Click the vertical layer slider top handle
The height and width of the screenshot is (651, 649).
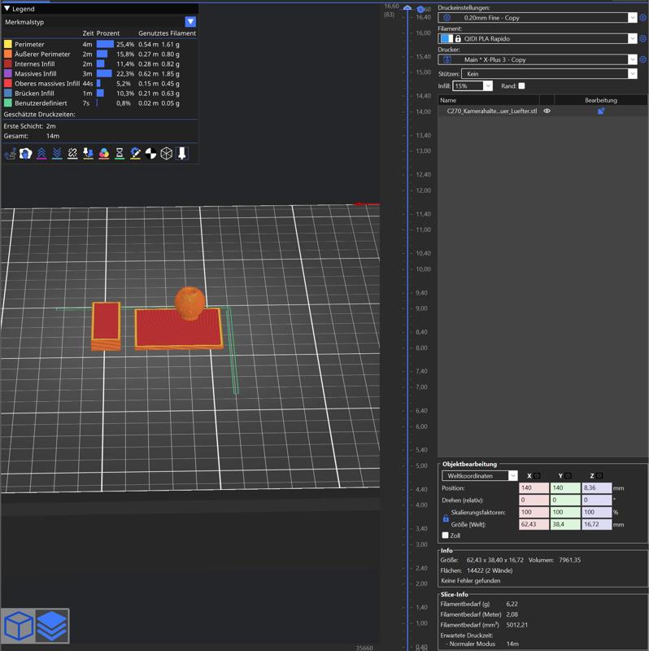click(x=408, y=9)
